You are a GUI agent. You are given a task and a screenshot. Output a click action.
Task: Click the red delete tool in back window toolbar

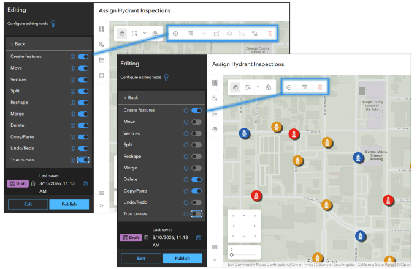point(270,34)
